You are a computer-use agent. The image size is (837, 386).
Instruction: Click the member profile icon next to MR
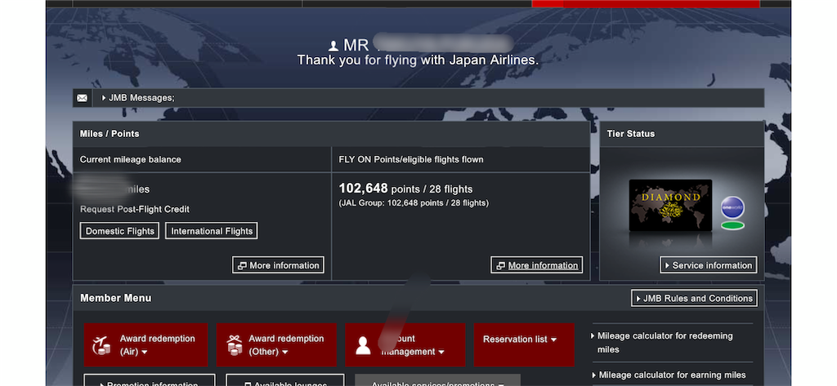(333, 47)
